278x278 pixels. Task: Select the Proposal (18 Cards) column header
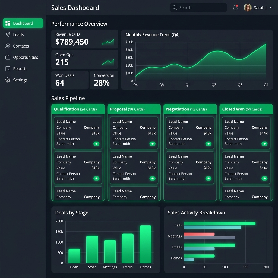coord(134,109)
